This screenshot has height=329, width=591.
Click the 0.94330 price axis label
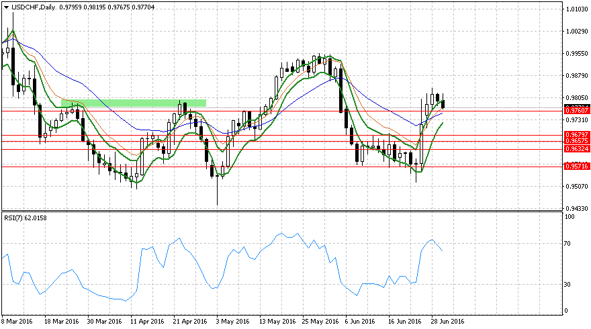point(577,208)
